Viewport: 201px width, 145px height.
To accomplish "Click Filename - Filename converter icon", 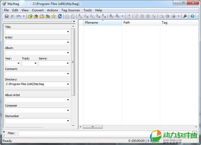I will point(92,16).
